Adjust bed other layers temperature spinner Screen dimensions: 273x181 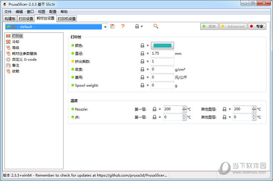(254, 117)
